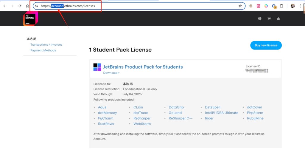Expand the Download dropdown
This screenshot has height=153, width=305.
(x=111, y=73)
